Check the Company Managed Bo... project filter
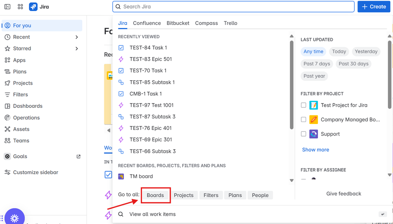The width and height of the screenshot is (393, 224). (x=304, y=119)
